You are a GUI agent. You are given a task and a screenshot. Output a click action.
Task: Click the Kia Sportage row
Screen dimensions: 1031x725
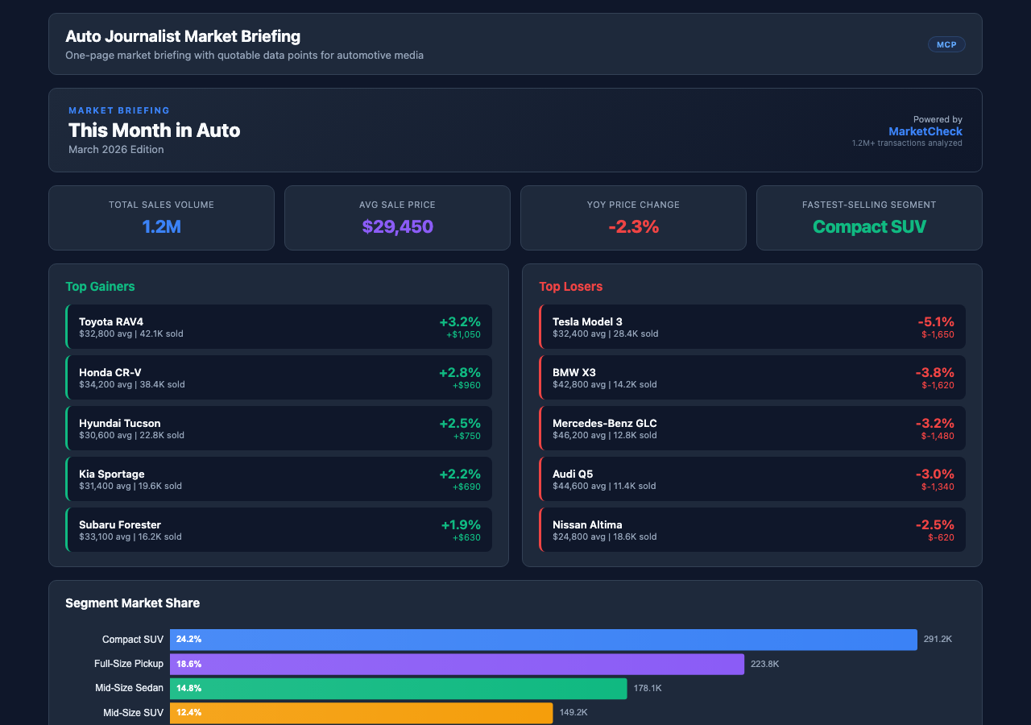(x=279, y=478)
